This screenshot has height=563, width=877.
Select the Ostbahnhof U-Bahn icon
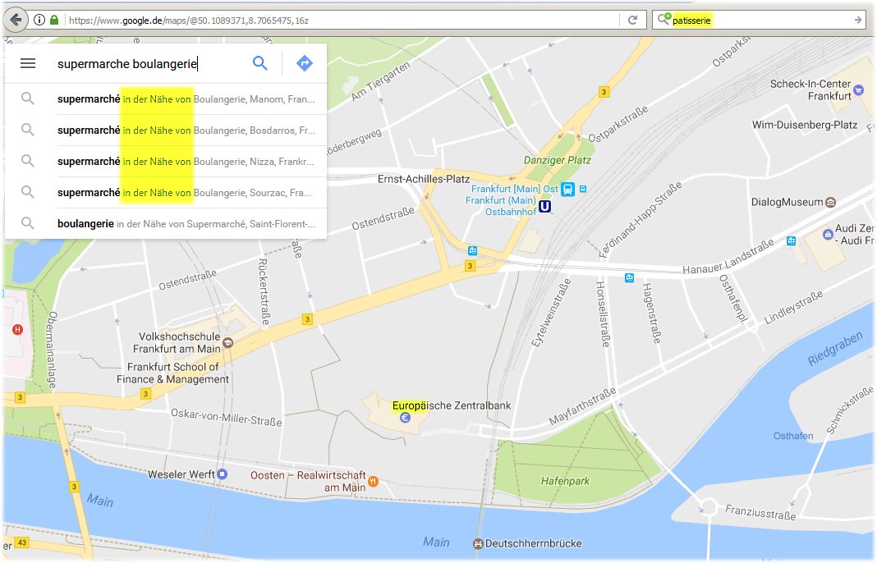pyautogui.click(x=544, y=207)
